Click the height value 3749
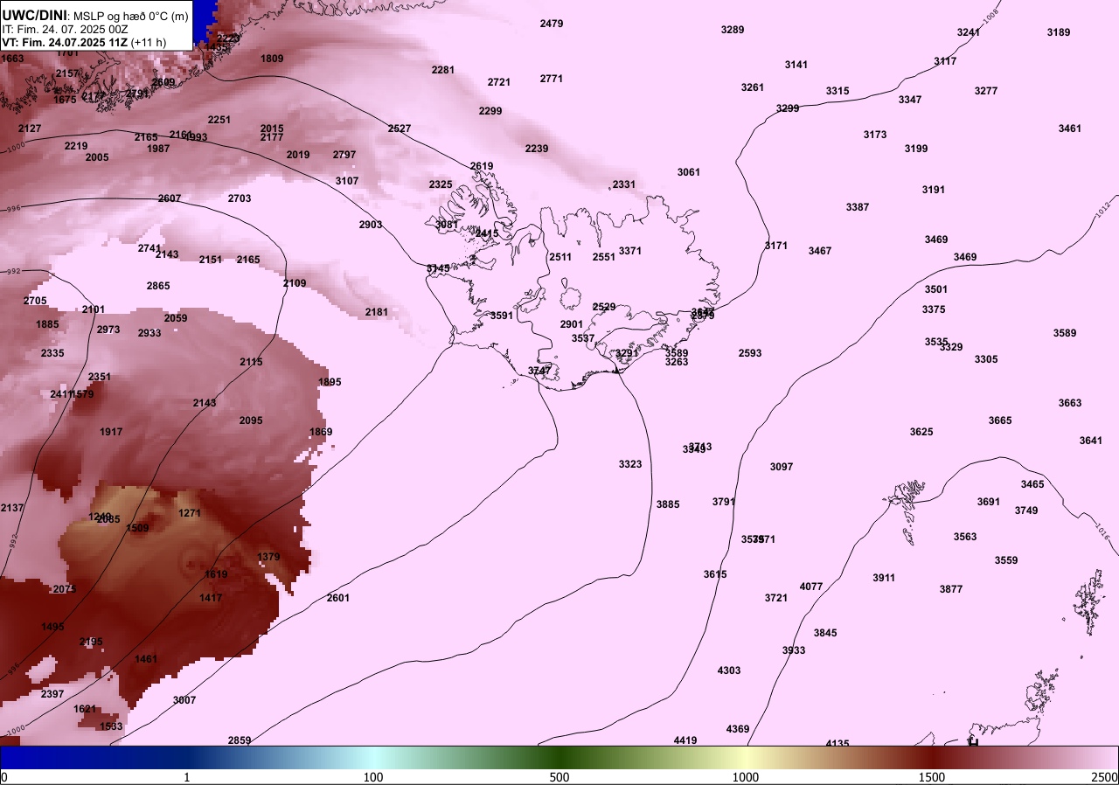 pos(1026,511)
